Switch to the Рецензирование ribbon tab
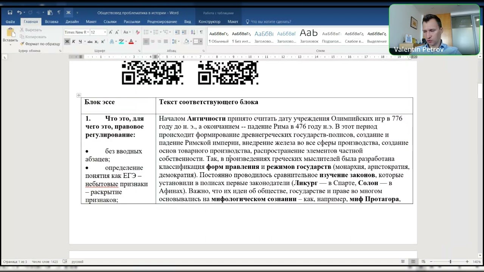This screenshot has height=272, width=484. (x=162, y=22)
